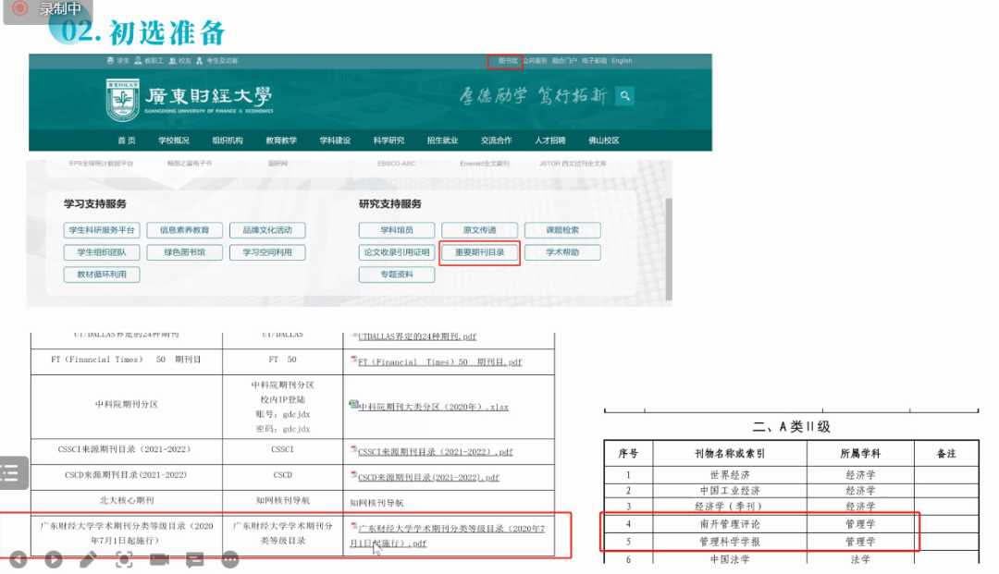Open 广东财经大学学术期刊分类等级目录 pdf link

(x=448, y=536)
